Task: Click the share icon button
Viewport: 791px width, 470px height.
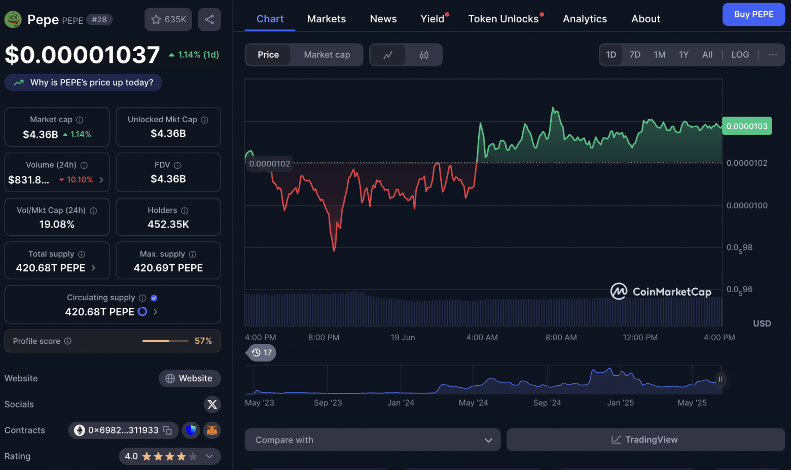Action: tap(209, 20)
